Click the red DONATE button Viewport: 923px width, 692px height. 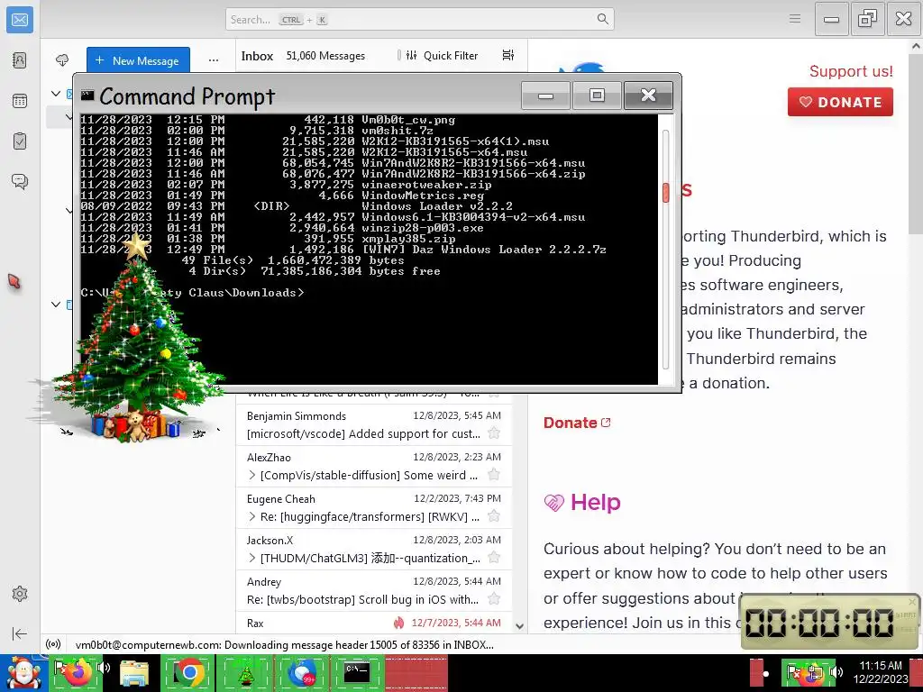coord(840,102)
